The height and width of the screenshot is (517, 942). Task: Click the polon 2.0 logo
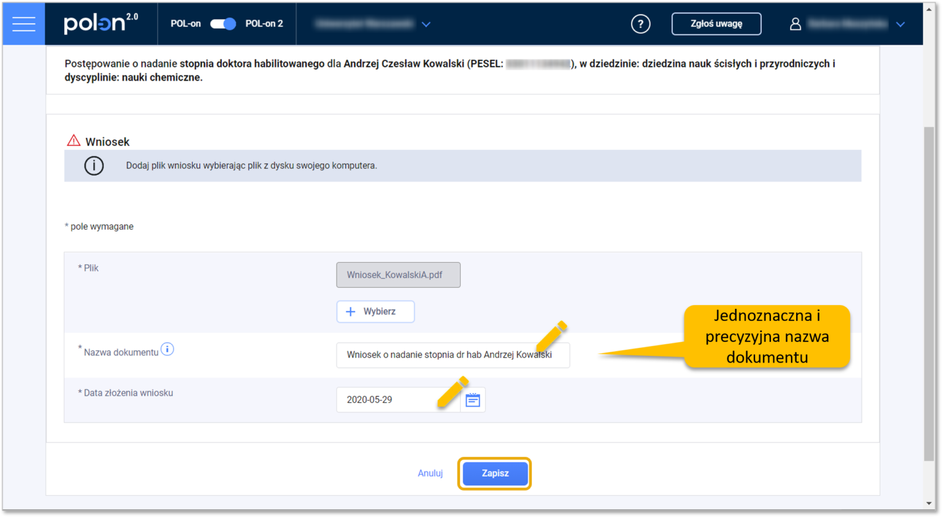101,23
